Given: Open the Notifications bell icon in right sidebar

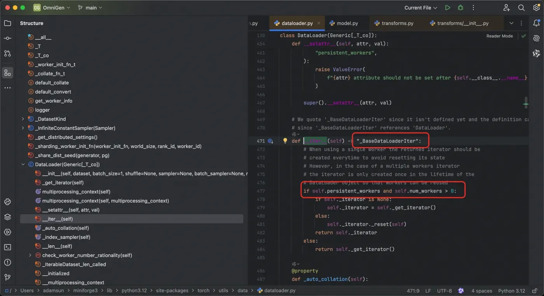Looking at the screenshot, I should tap(537, 23).
